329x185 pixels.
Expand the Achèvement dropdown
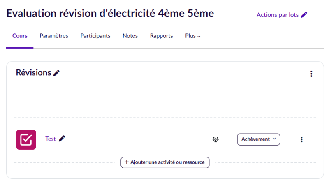tap(258, 139)
